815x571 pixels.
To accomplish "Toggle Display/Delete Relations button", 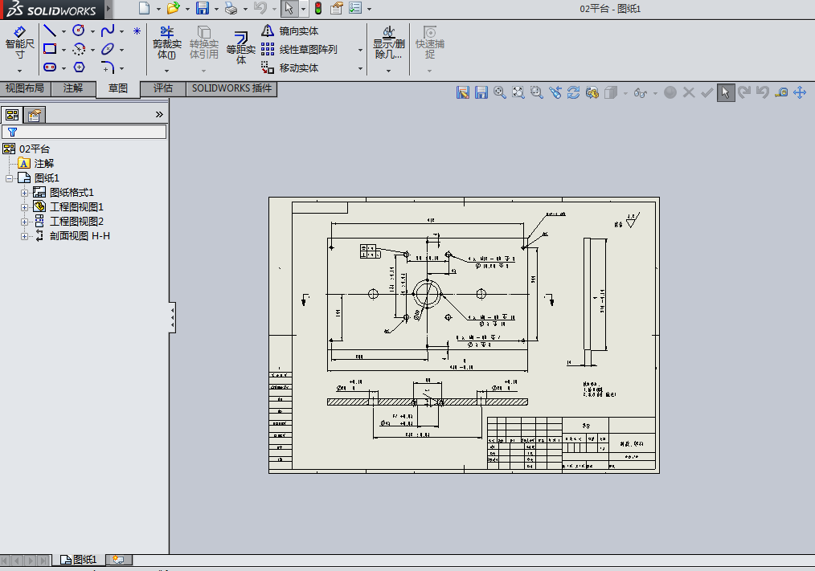I will tap(388, 43).
